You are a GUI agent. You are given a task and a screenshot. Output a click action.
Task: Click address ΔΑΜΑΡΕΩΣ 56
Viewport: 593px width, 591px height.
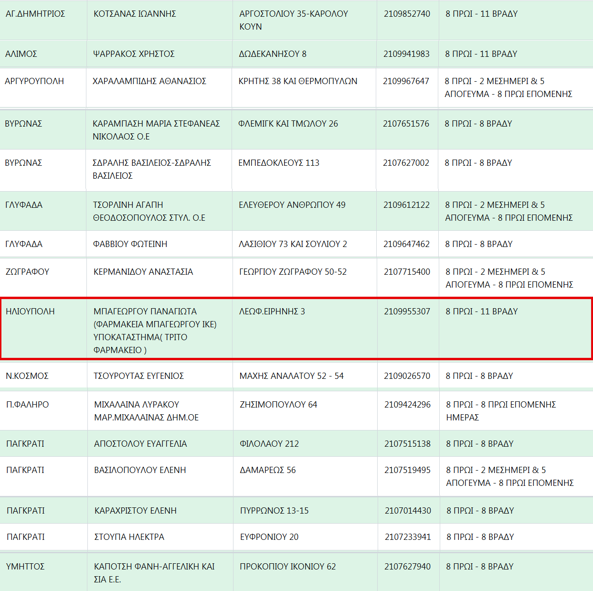[268, 470]
